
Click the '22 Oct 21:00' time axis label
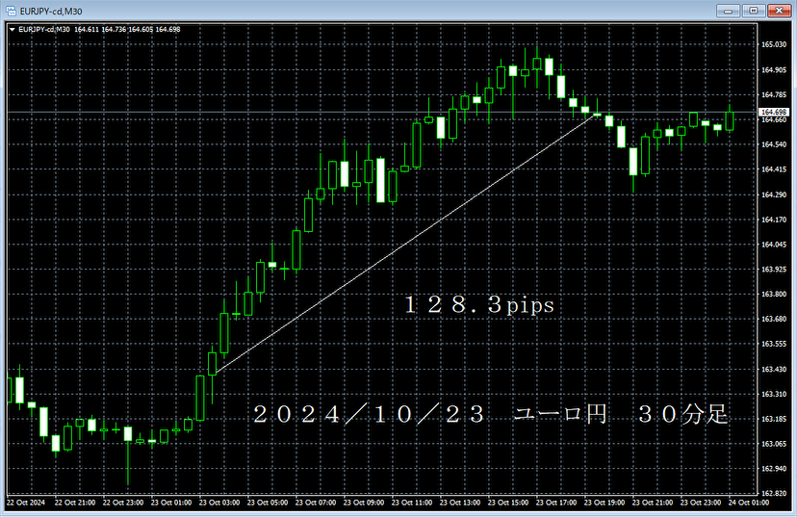pos(75,503)
